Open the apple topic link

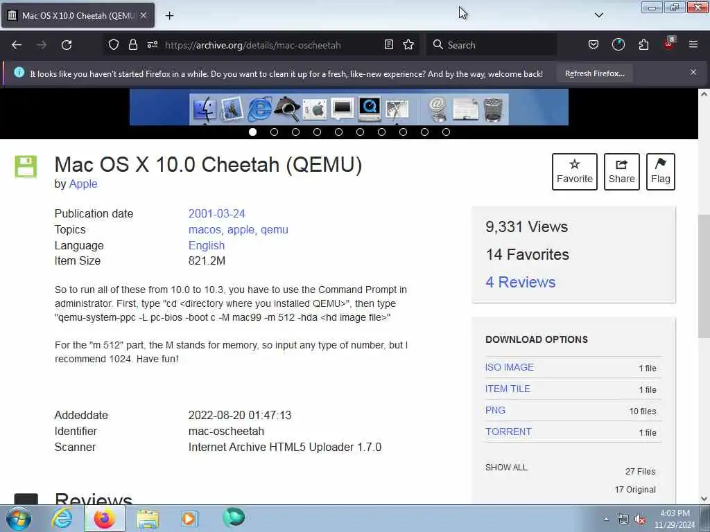click(x=241, y=229)
